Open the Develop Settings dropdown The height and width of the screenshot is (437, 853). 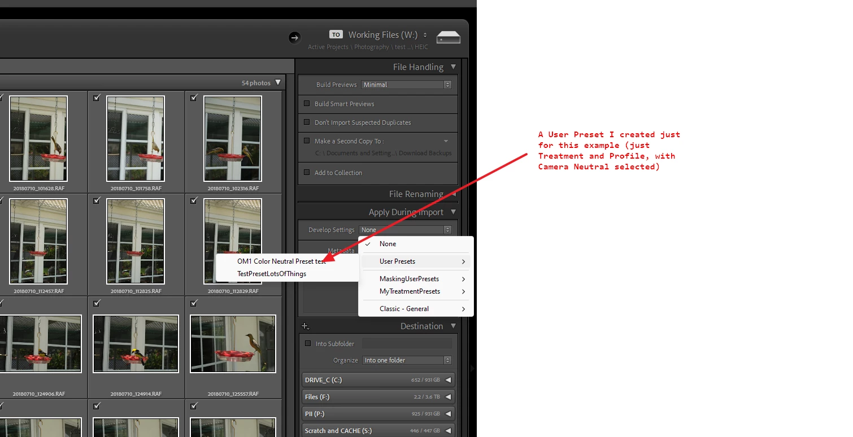[x=405, y=230]
